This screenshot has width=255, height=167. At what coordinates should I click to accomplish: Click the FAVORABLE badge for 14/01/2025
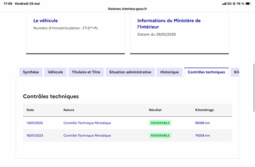click(160, 123)
